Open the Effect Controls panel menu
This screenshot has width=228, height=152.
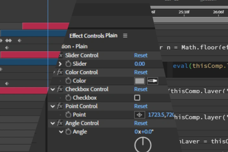(x=125, y=36)
